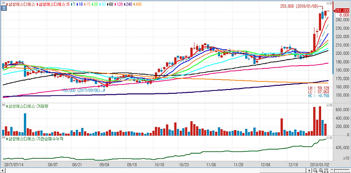
Task: Click the LH : 59.12% value
Action: [319, 88]
